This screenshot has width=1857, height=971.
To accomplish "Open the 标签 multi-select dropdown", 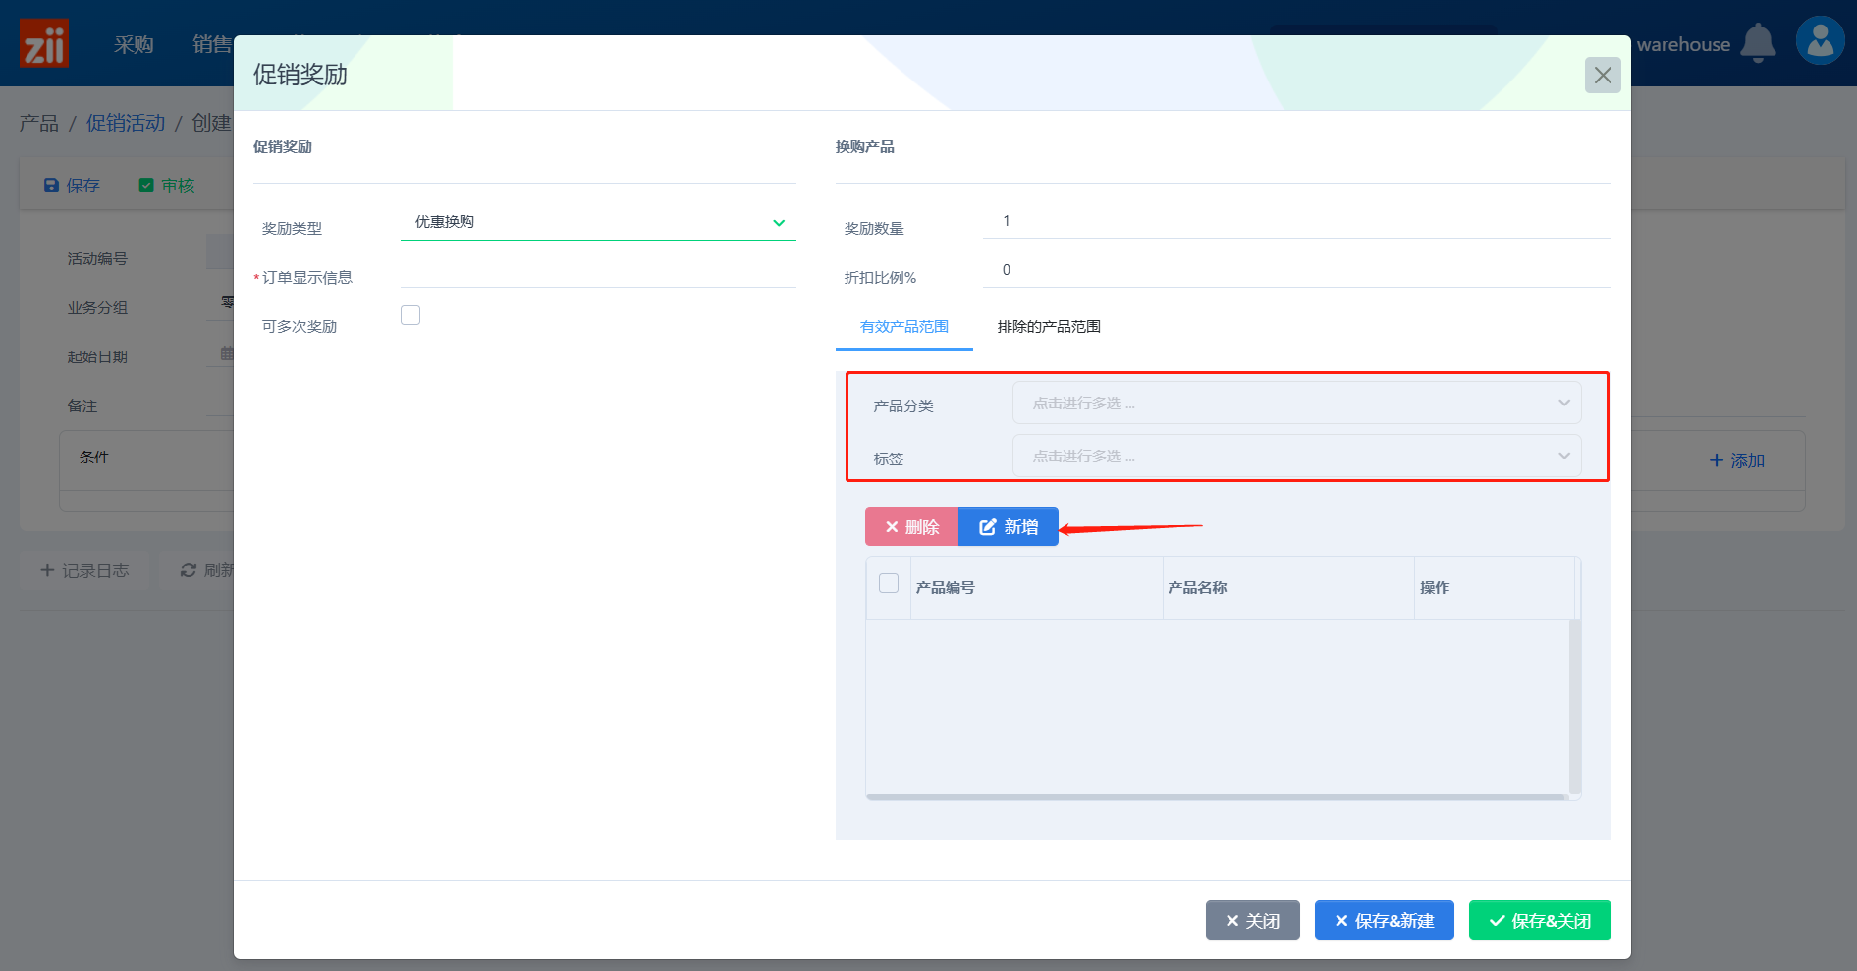I will tap(1296, 456).
